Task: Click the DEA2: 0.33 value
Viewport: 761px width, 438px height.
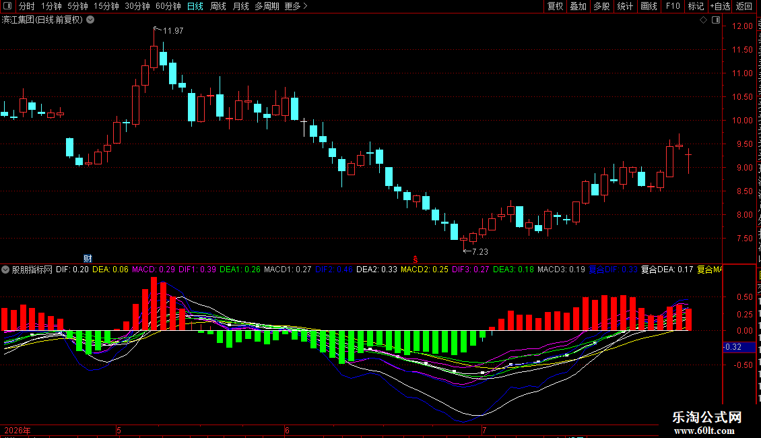Action: pos(376,270)
